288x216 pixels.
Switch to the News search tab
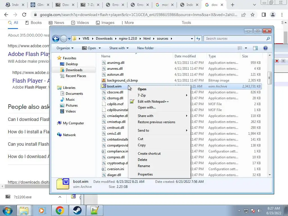(x=56, y=22)
